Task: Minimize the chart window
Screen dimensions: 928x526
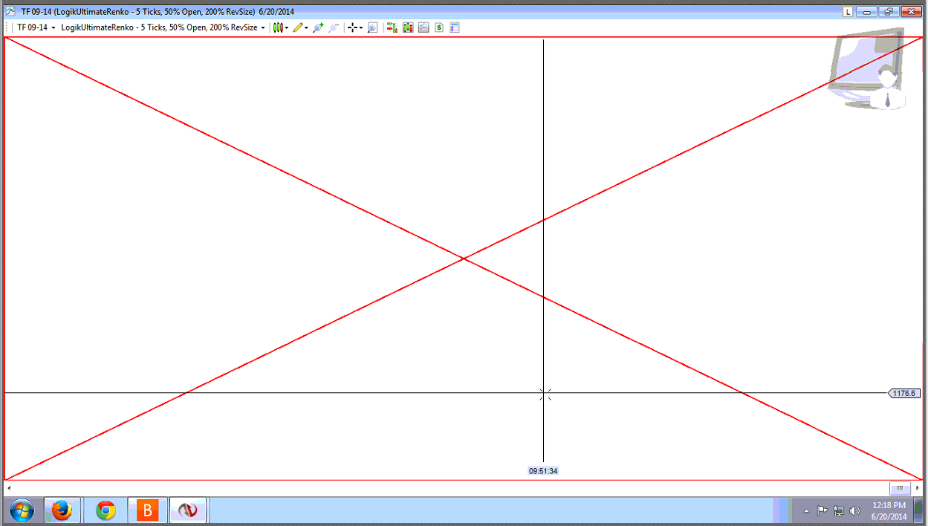Action: pos(866,12)
